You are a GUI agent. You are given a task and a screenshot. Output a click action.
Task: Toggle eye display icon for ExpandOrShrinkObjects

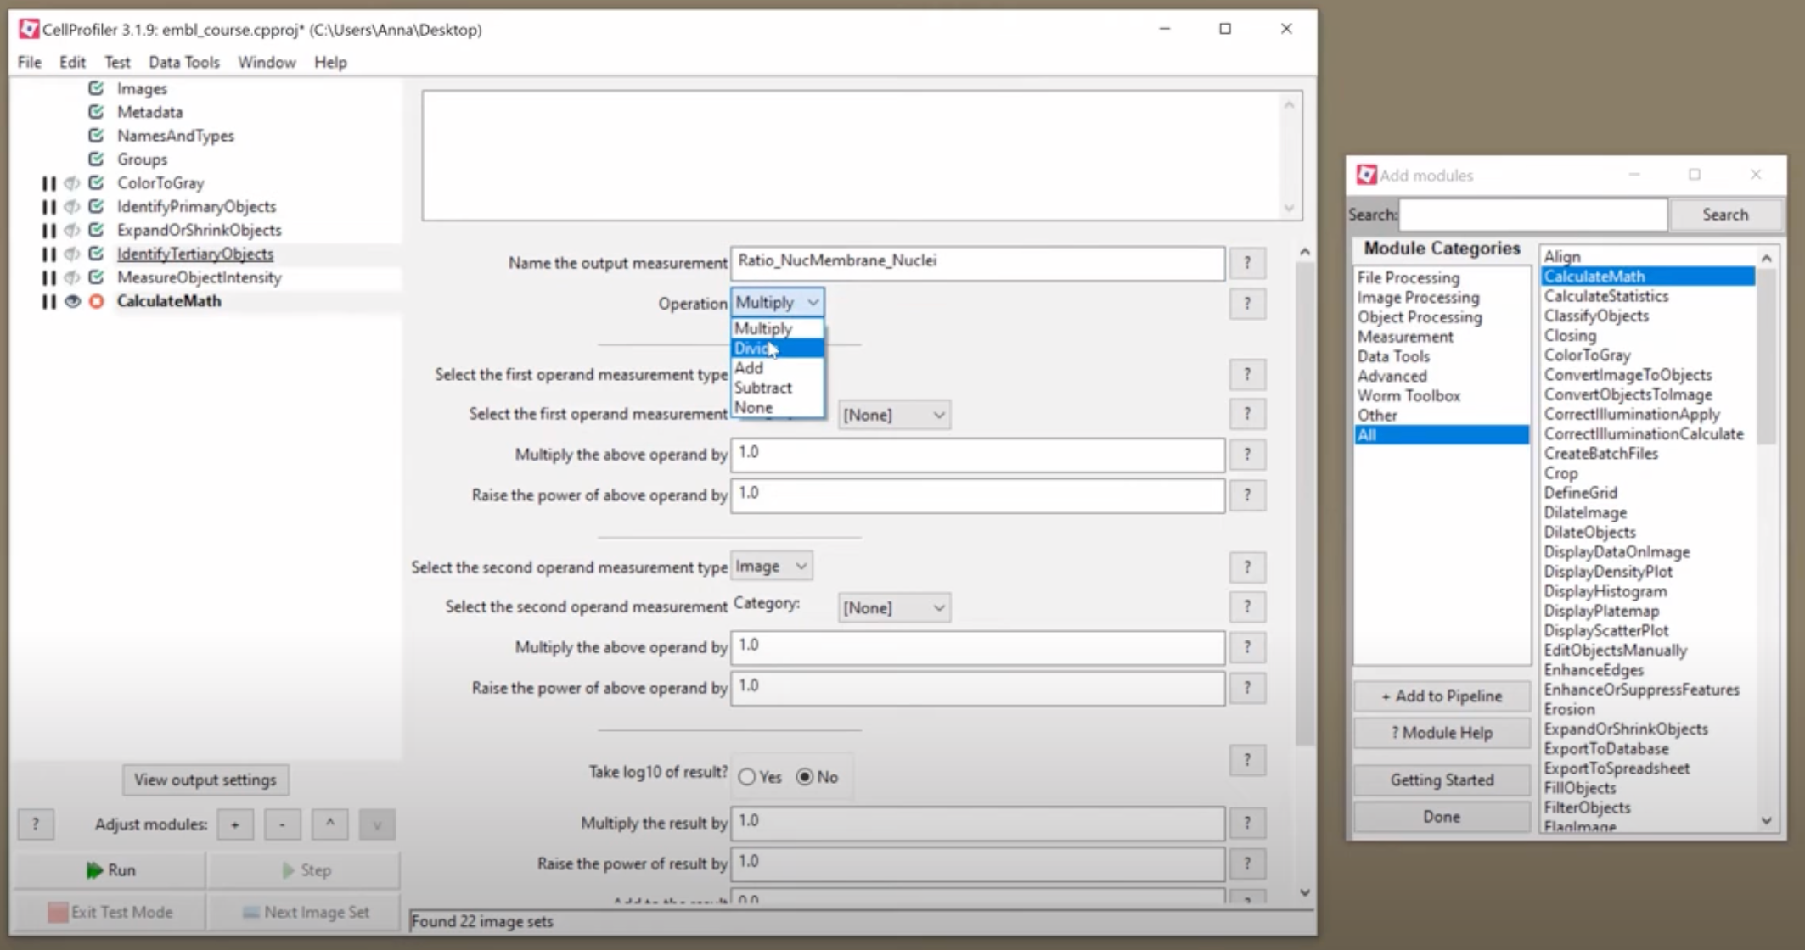tap(72, 231)
